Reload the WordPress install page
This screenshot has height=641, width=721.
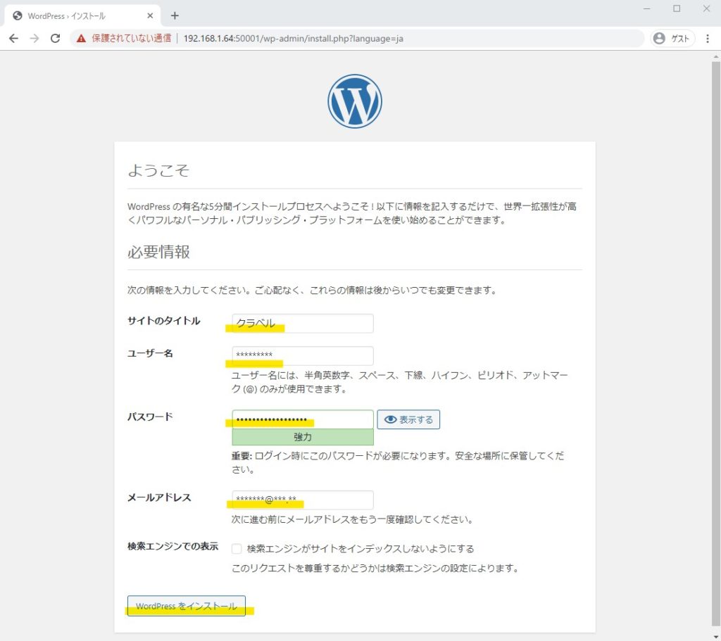click(55, 39)
